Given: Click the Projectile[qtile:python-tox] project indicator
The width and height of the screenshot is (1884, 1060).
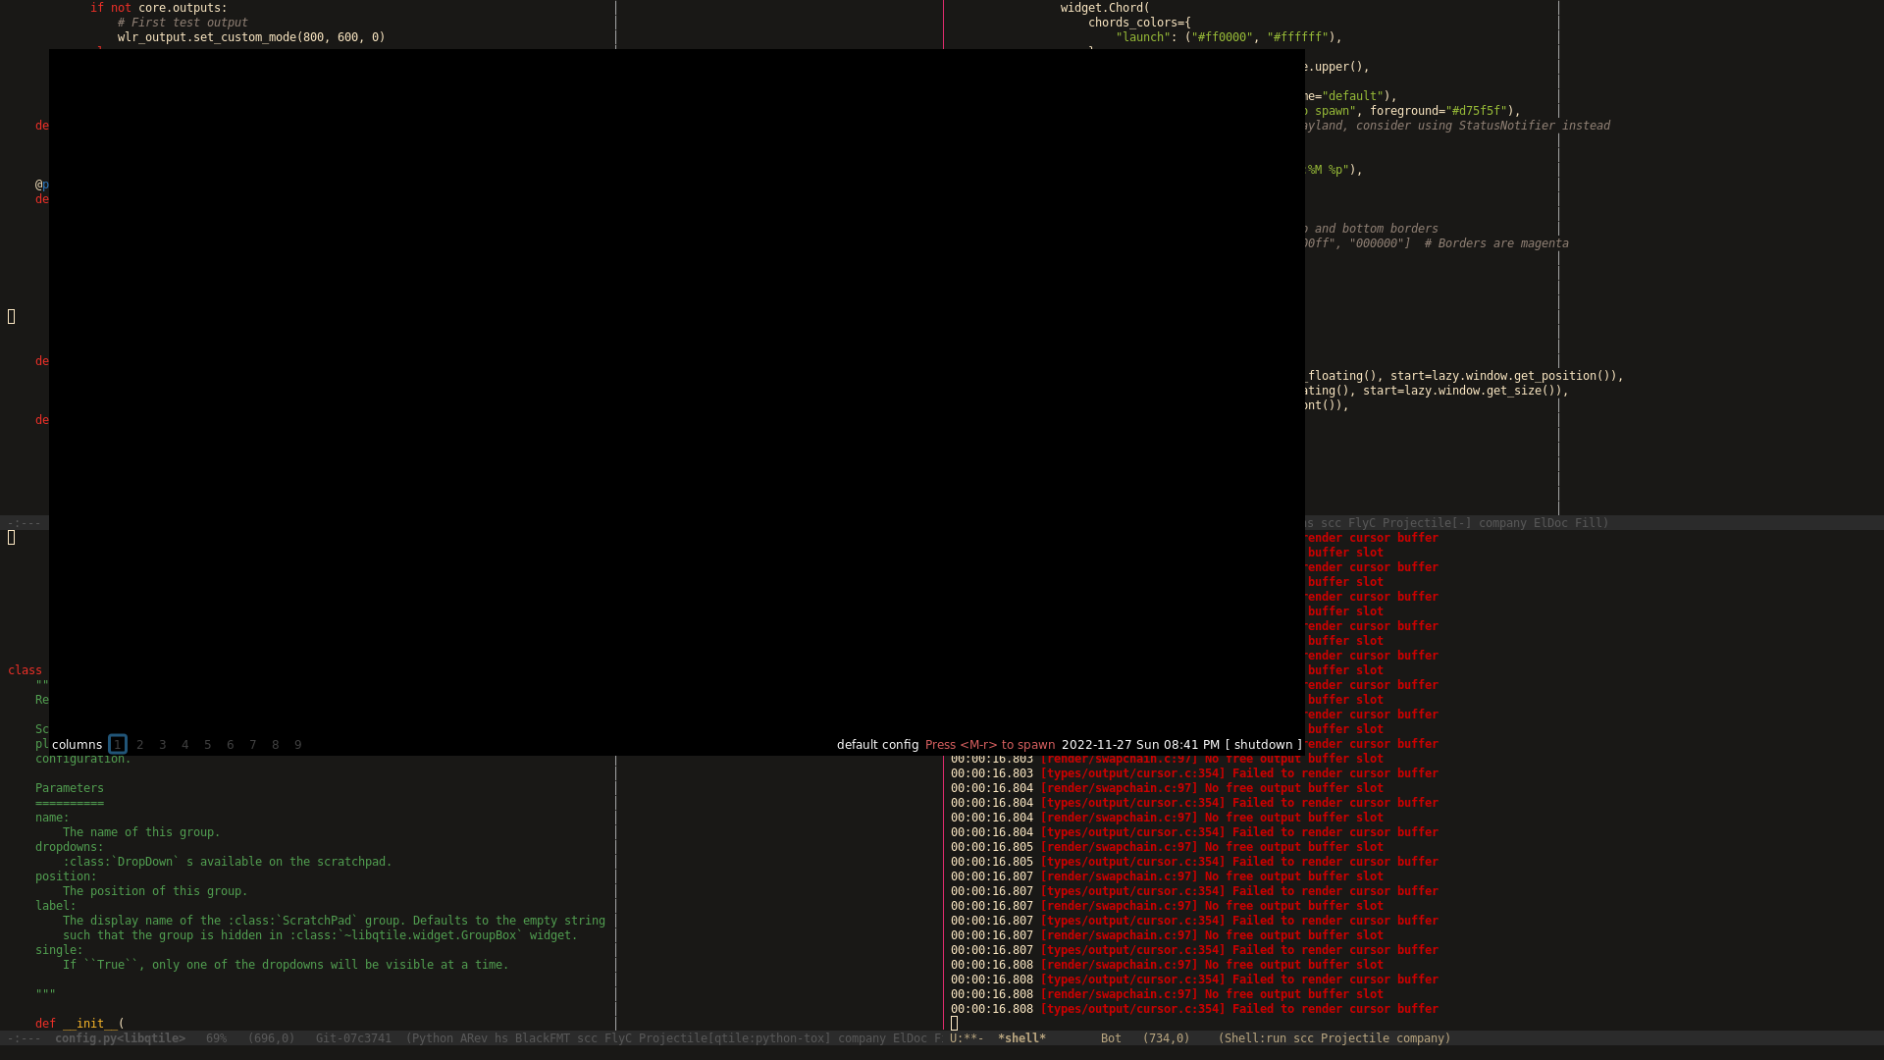Looking at the screenshot, I should click(734, 1037).
